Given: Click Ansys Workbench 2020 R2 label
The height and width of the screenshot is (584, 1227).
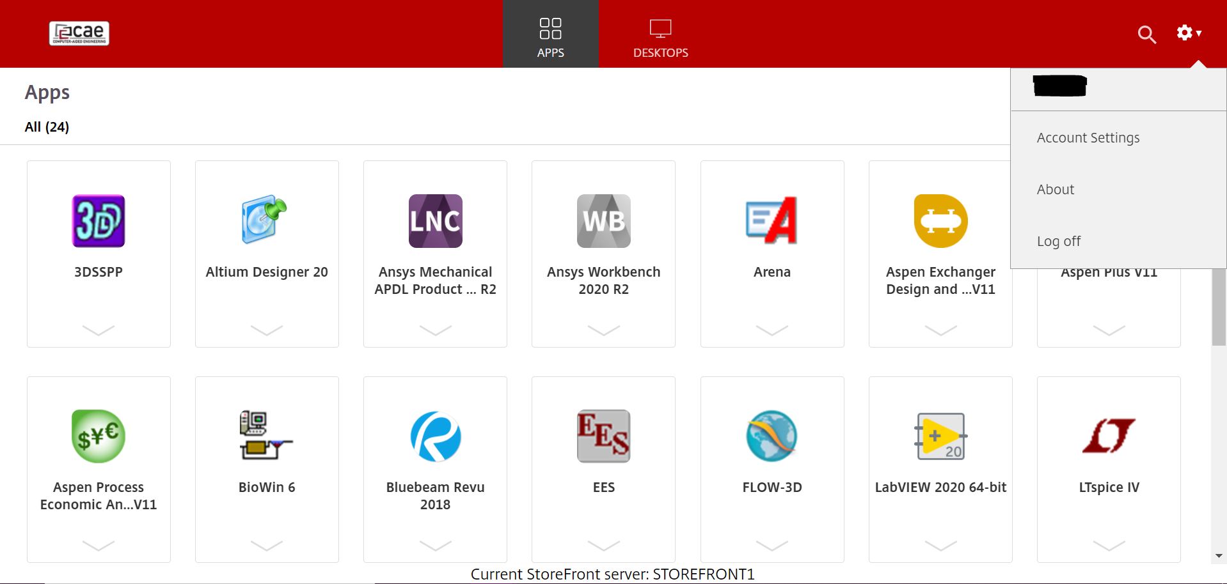Looking at the screenshot, I should tap(604, 280).
